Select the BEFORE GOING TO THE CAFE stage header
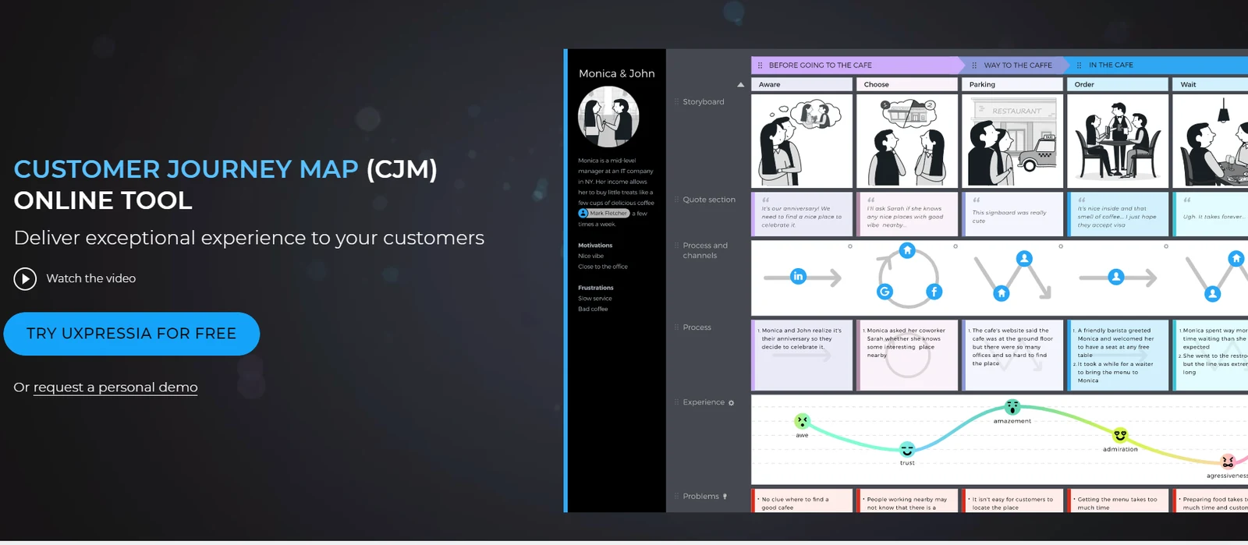 856,65
